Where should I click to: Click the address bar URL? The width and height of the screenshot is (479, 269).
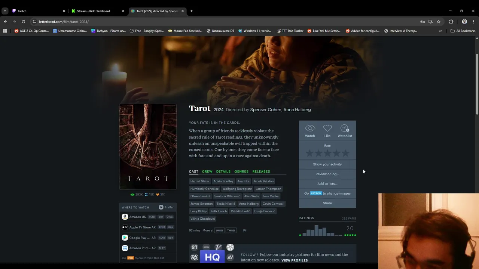(x=64, y=22)
